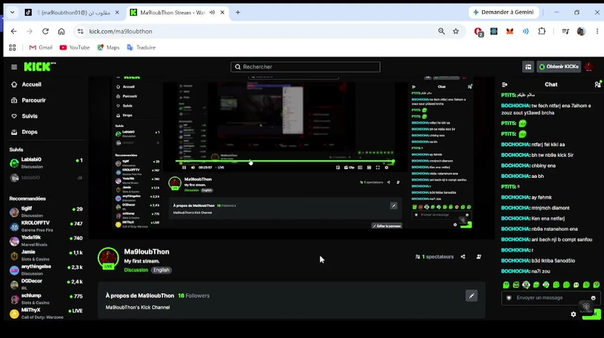Open the Extensions puzzle menu

tap(542, 31)
